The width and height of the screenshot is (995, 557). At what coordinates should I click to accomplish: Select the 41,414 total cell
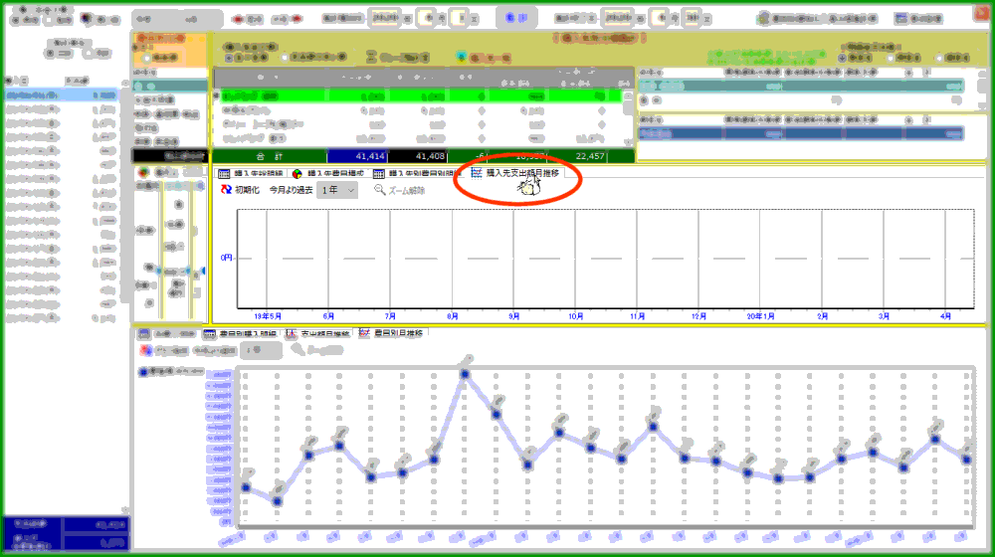coord(357,156)
